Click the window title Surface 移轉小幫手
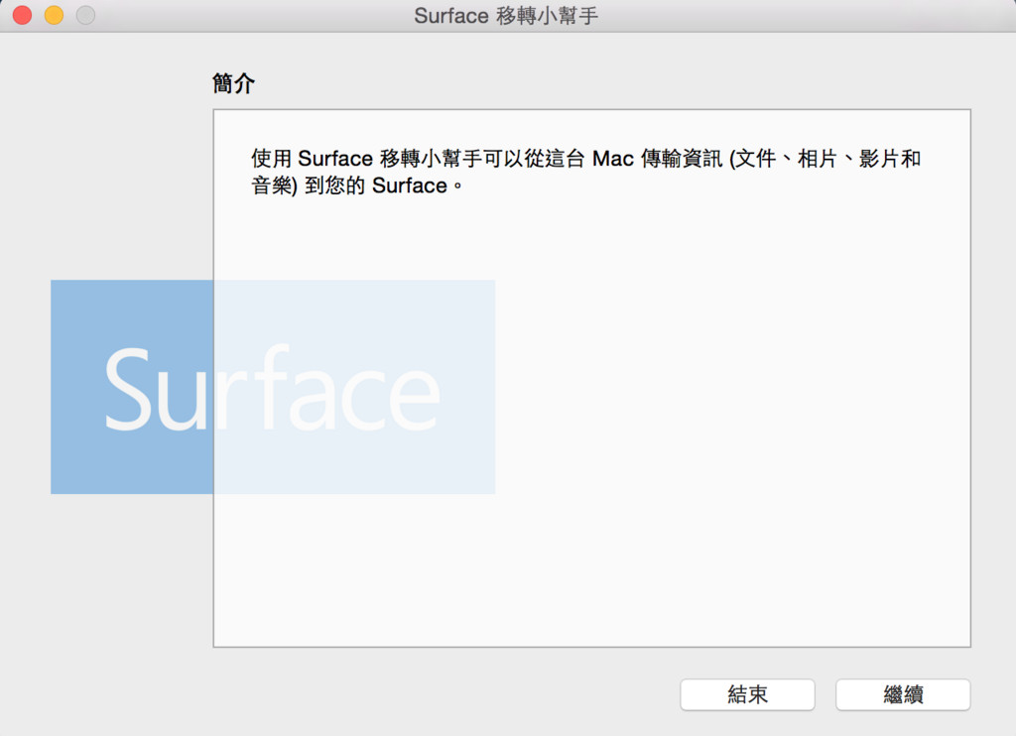1016x736 pixels. (506, 16)
